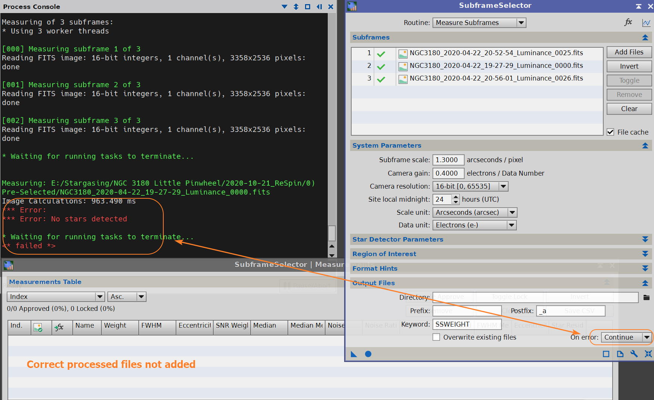
Task: Select NGC3180 Luminance_0025.fits row
Action: pyautogui.click(x=477, y=53)
